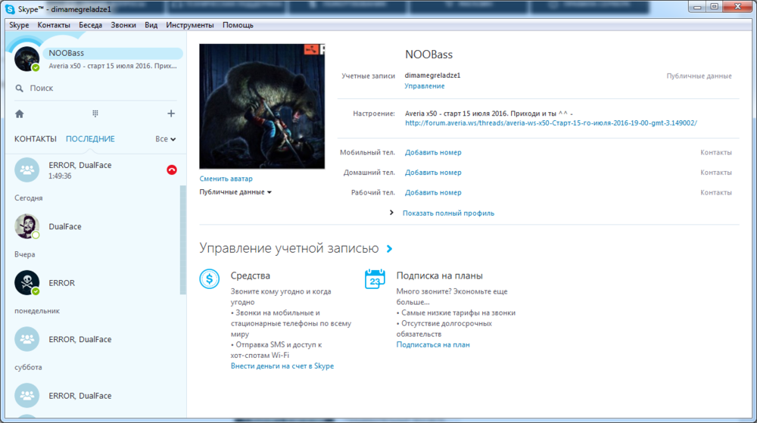Open the dial pad icon

(95, 114)
